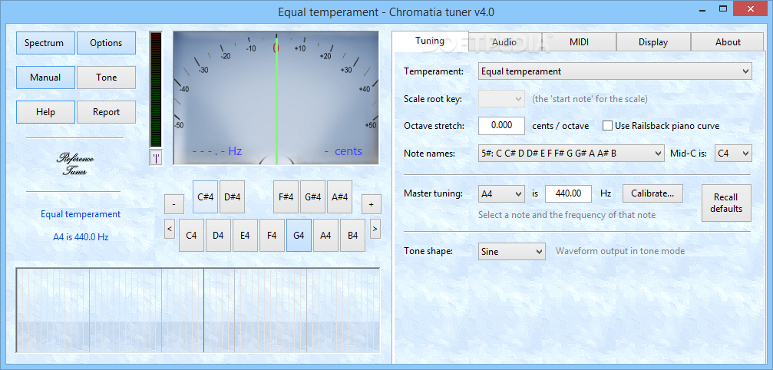Click the '- cents' readout on the meter
The width and height of the screenshot is (773, 370).
[344, 151]
